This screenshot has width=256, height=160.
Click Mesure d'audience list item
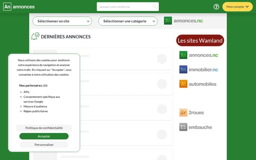(x=35, y=106)
